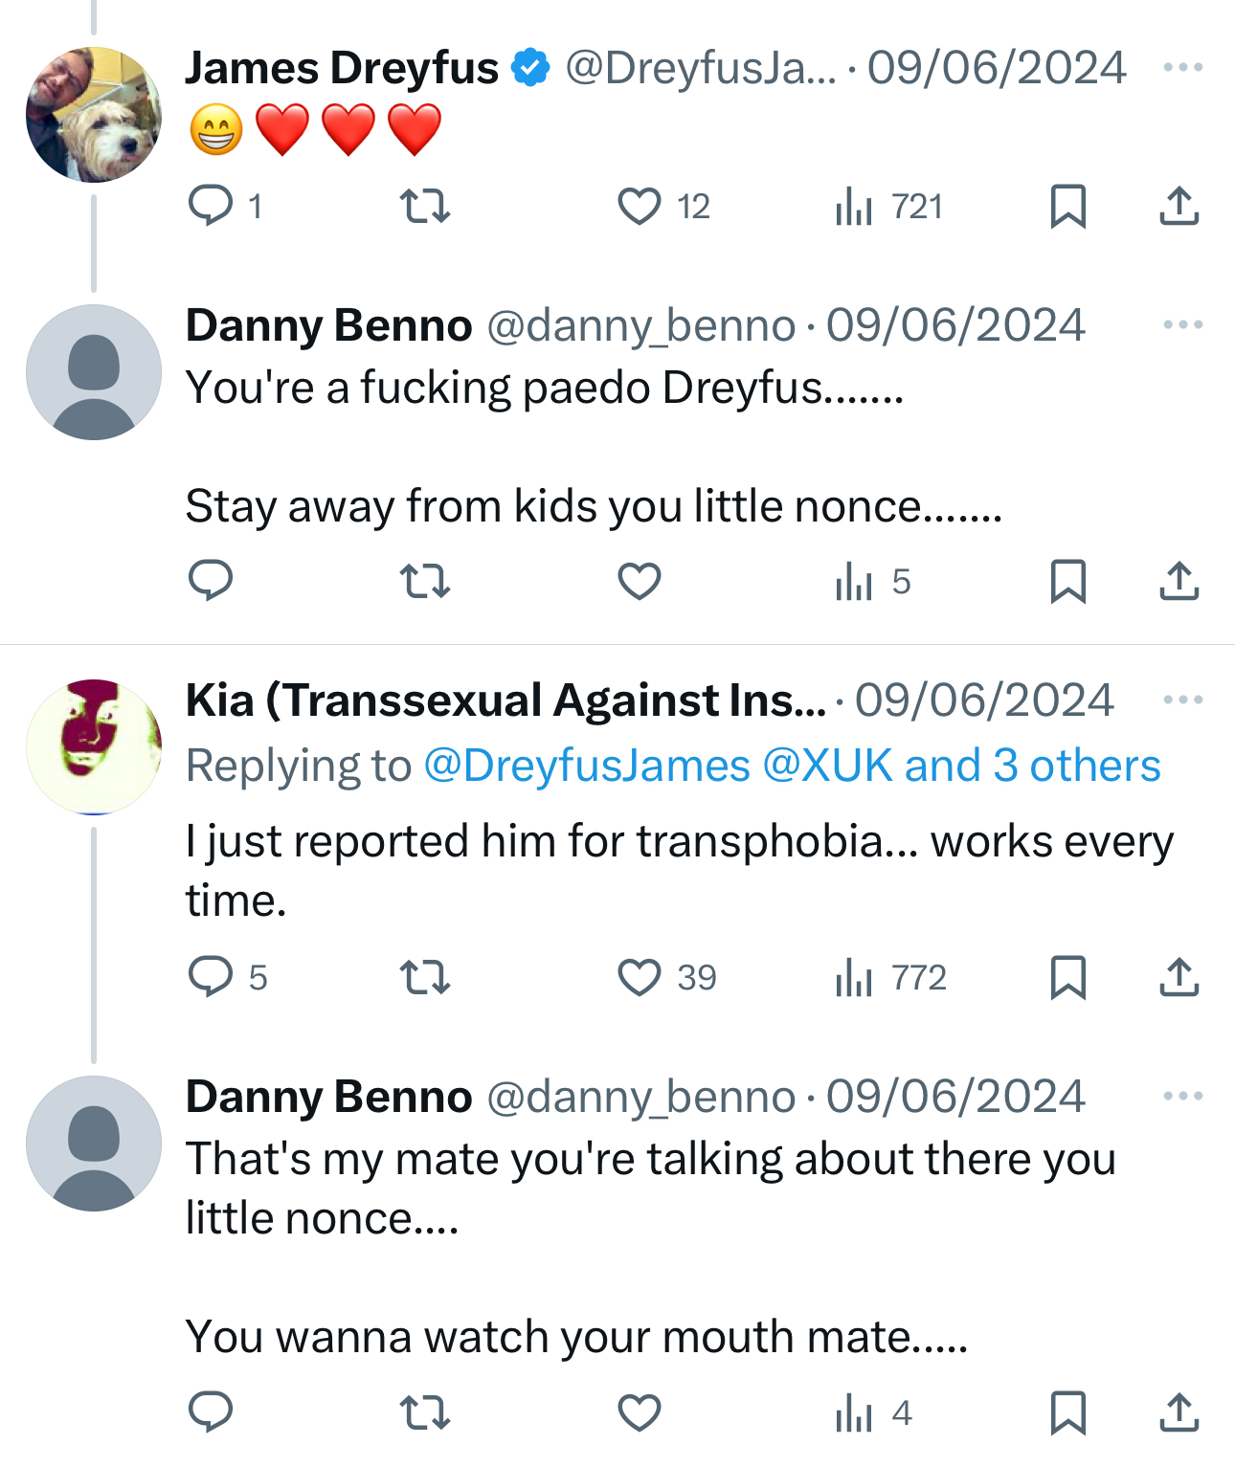This screenshot has width=1235, height=1467.
Task: Share Kia's tweet
Action: pos(1179,977)
